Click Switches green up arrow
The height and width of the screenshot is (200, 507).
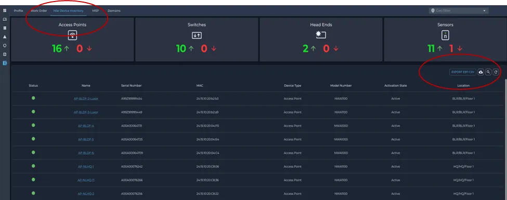[191, 48]
